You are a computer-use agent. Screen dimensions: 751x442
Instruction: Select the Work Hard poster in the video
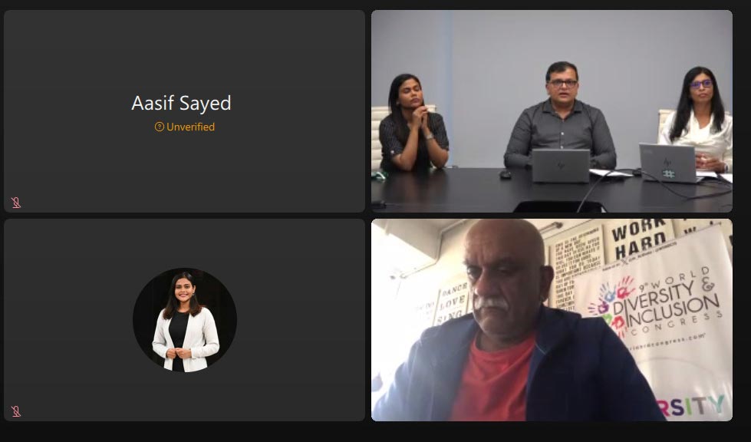[x=639, y=237]
